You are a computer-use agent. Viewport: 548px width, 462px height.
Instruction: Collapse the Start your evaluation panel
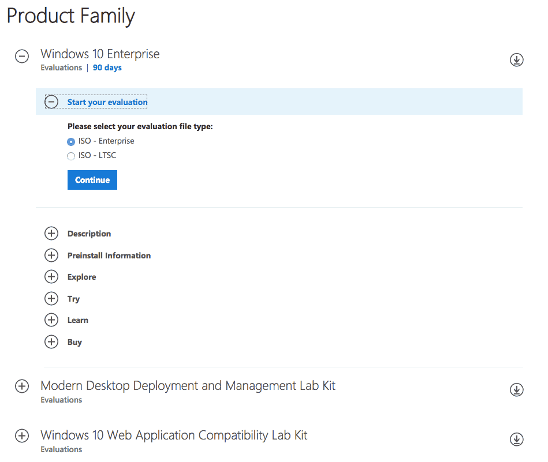(x=51, y=102)
